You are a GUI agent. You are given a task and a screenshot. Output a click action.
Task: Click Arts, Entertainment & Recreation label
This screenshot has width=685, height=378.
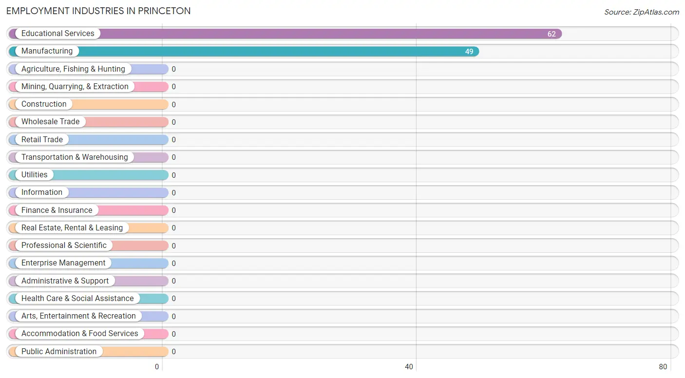[78, 316]
